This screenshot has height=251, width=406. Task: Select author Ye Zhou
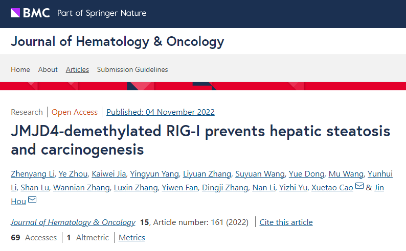click(x=73, y=174)
